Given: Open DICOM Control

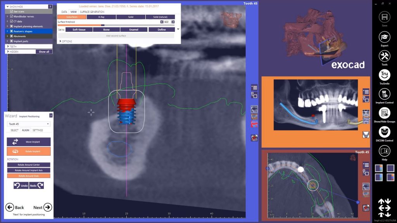Looking at the screenshot, I should [x=384, y=132].
